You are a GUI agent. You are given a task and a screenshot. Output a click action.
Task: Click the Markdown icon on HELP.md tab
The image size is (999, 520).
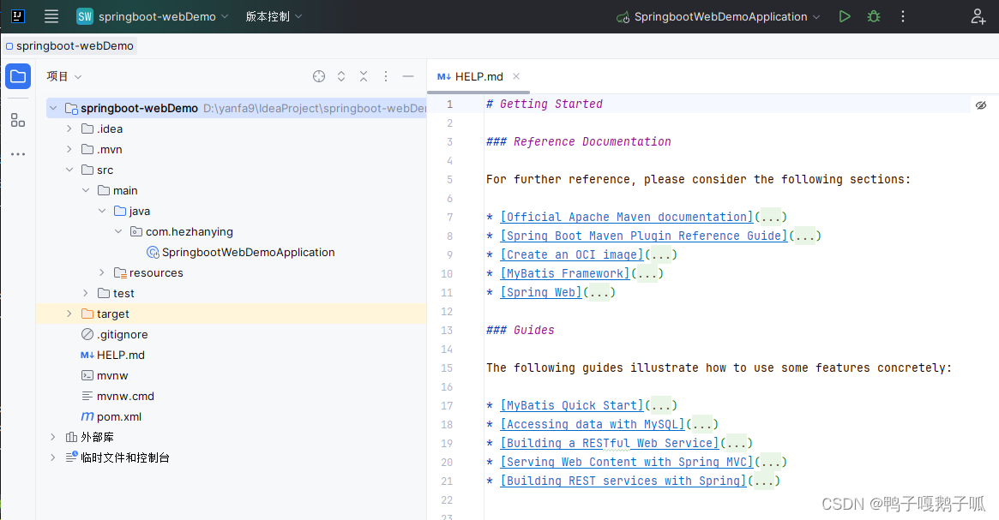(444, 76)
